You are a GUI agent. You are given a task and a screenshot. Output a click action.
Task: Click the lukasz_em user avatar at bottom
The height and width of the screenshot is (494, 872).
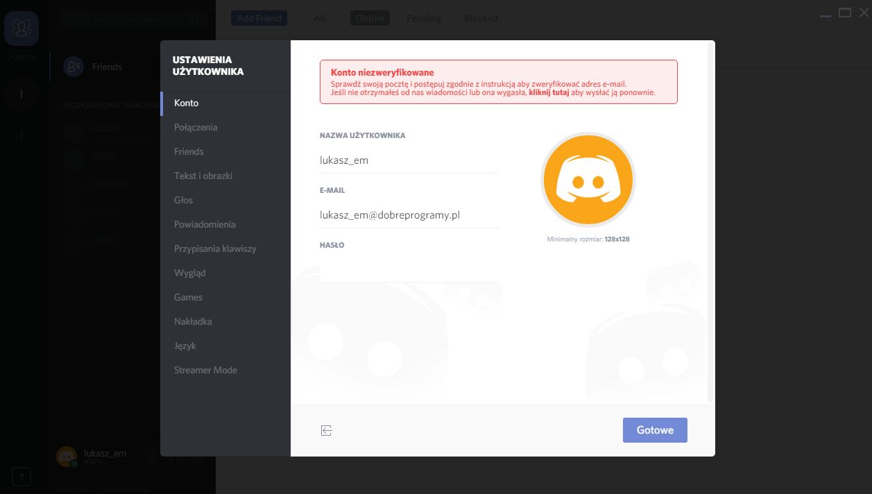(x=67, y=456)
